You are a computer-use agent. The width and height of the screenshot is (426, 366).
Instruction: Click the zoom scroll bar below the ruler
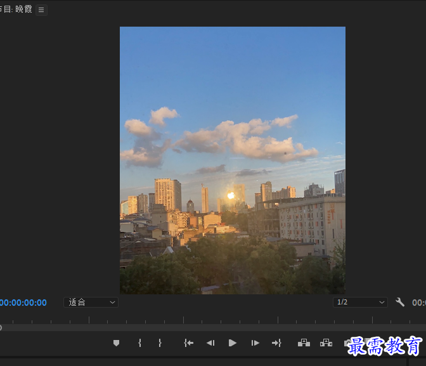pyautogui.click(x=213, y=328)
